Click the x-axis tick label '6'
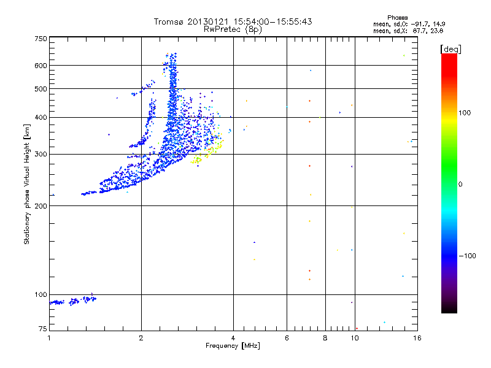Image resolution: width=491 pixels, height=368 pixels. tap(287, 338)
